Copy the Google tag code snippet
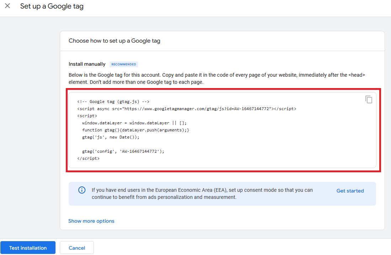 point(369,99)
